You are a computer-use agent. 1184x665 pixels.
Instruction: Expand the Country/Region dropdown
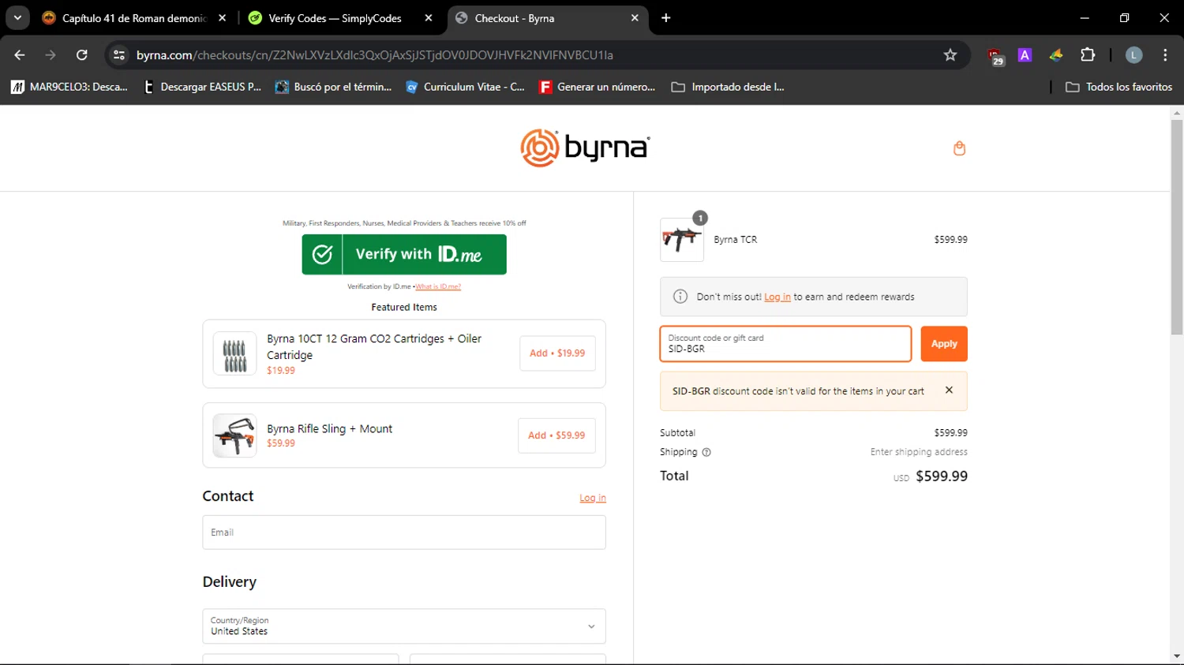404,626
